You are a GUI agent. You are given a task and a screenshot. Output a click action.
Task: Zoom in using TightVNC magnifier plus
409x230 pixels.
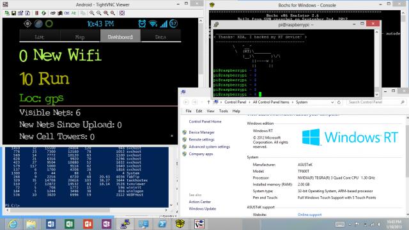coord(92,13)
